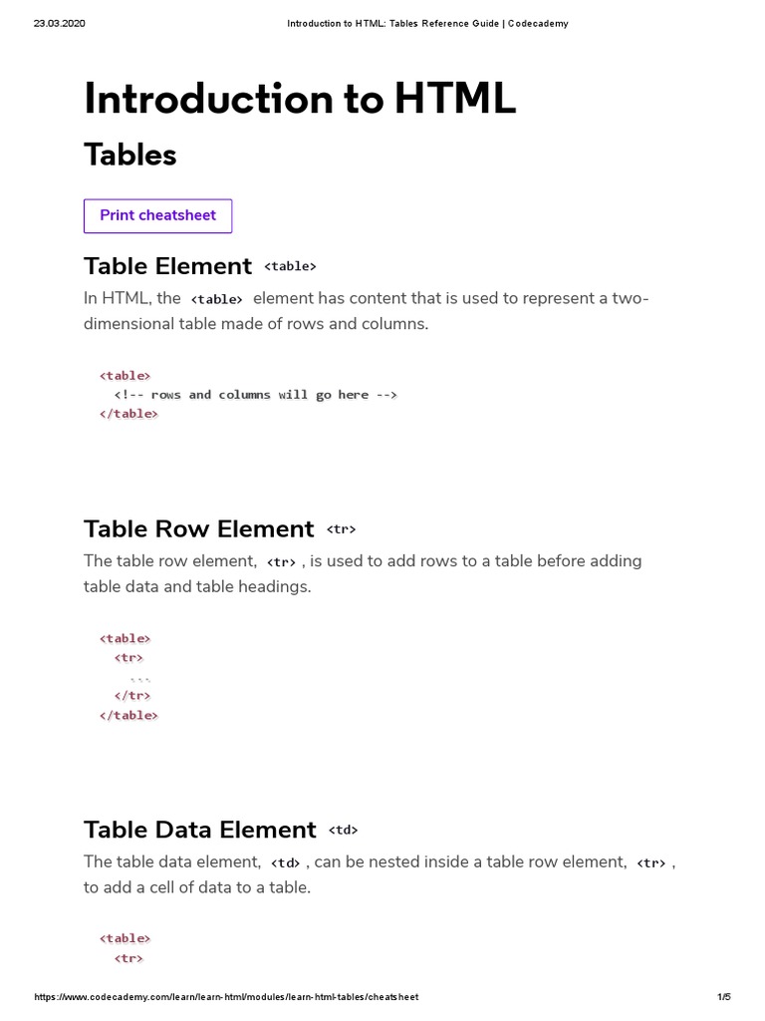This screenshot has width=765, height=1021.
Task: Select the "Table Data Element" section heading
Action: (x=199, y=830)
